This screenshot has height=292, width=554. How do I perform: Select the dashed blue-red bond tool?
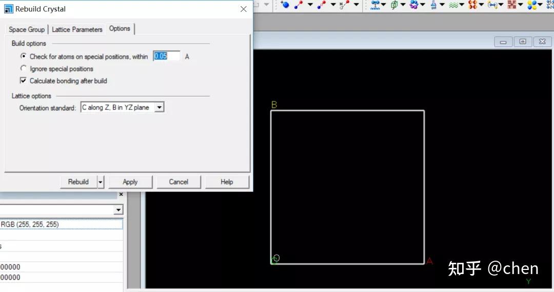click(x=322, y=5)
